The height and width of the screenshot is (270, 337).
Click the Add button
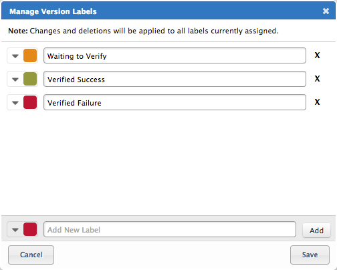(x=316, y=231)
